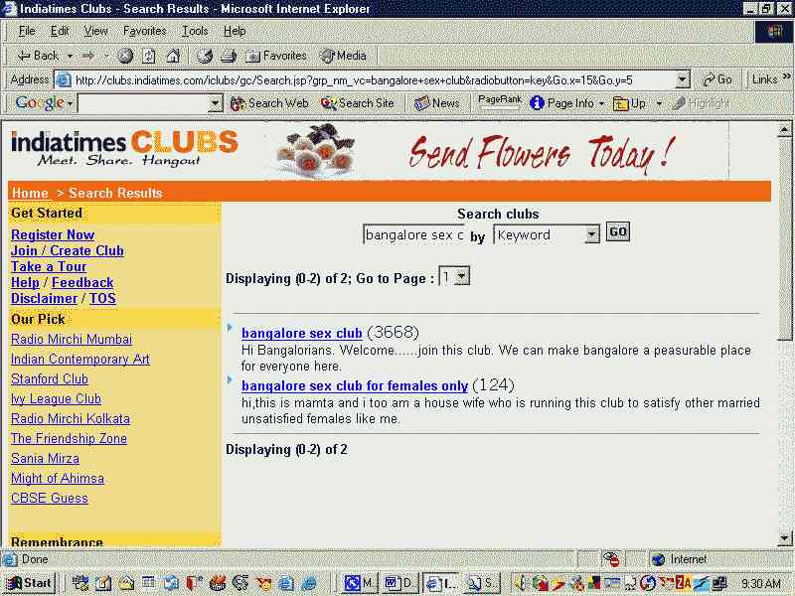Open the Media toolbar button
The image size is (795, 596).
pyautogui.click(x=343, y=56)
